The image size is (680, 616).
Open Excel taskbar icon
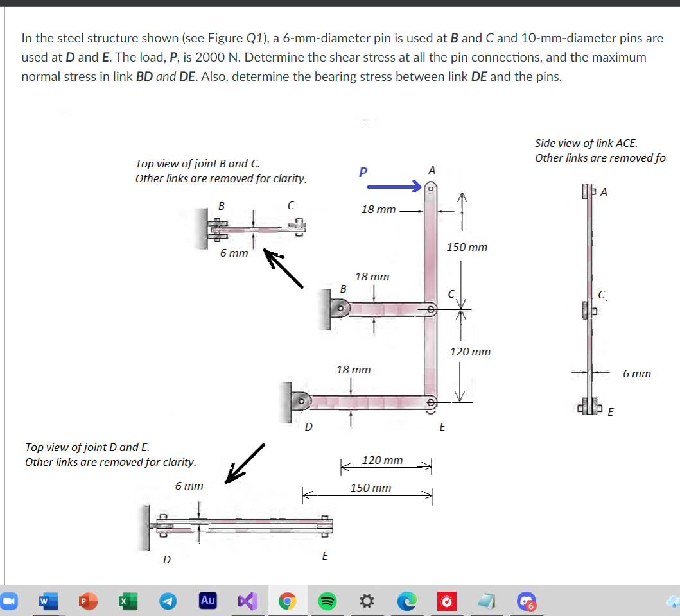(x=128, y=601)
